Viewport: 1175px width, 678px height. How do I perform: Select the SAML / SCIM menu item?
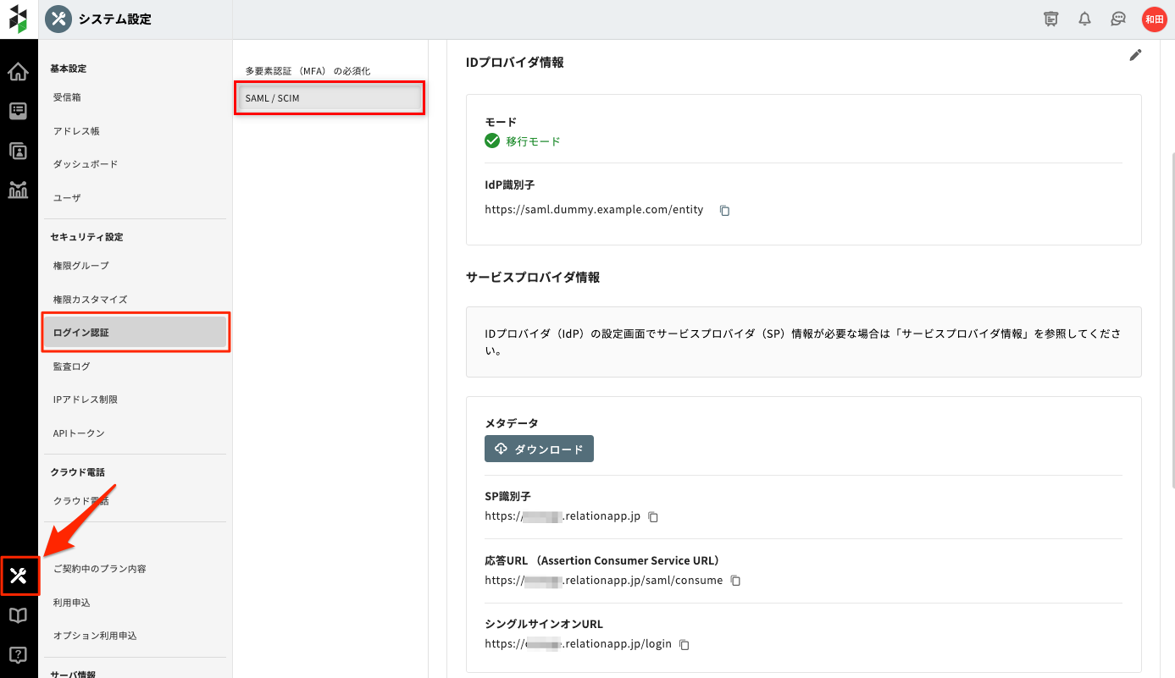[x=330, y=98]
